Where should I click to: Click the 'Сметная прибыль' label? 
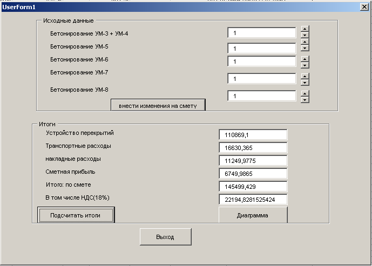tap(70, 172)
